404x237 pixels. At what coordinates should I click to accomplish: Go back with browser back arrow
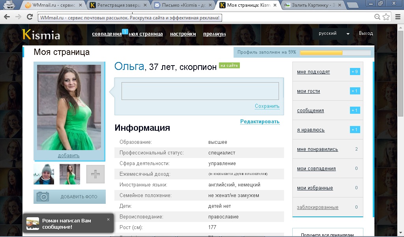click(x=7, y=17)
